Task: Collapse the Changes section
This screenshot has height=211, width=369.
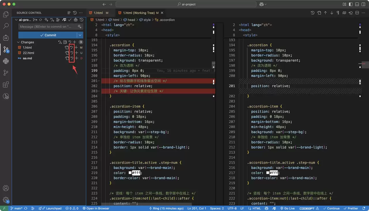Action: (x=19, y=42)
